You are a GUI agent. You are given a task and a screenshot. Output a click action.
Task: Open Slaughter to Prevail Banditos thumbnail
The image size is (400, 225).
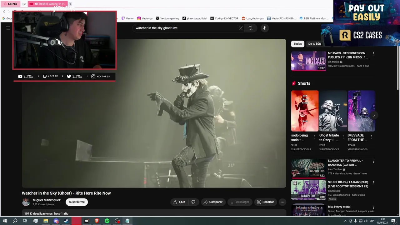309,168
